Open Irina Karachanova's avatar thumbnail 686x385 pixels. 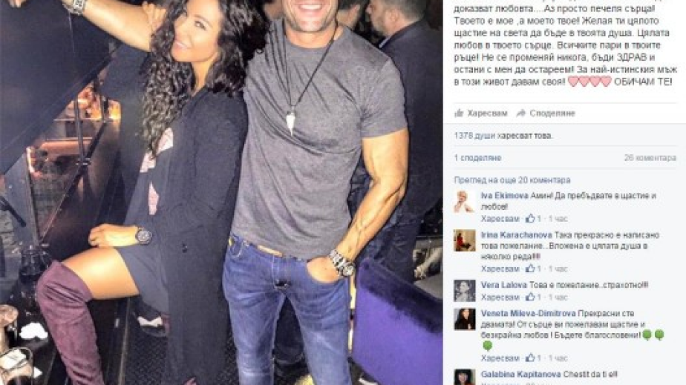pyautogui.click(x=465, y=241)
